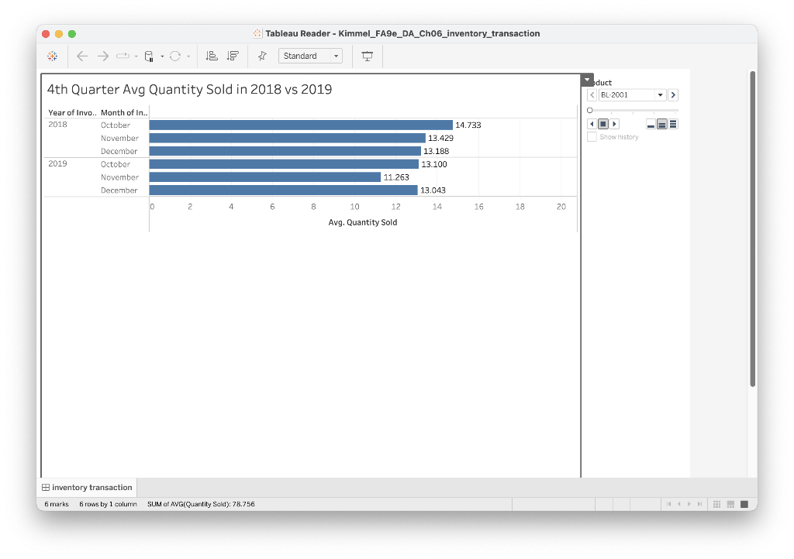Stop pages playback

pyautogui.click(x=603, y=124)
